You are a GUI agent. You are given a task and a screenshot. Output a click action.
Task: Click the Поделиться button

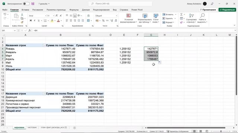pyautogui.click(x=227, y=10)
